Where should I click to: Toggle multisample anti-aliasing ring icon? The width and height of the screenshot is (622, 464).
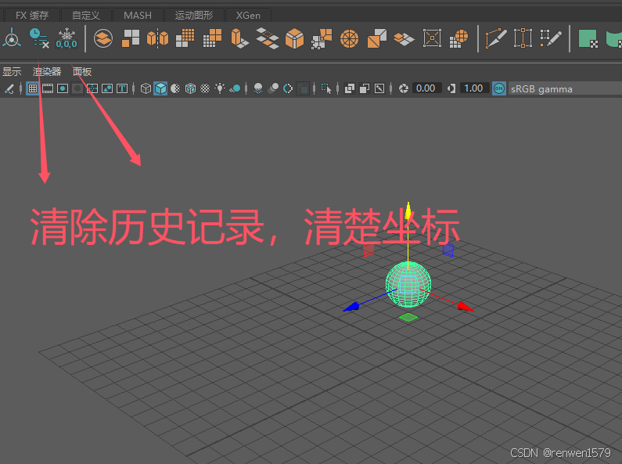click(x=288, y=88)
